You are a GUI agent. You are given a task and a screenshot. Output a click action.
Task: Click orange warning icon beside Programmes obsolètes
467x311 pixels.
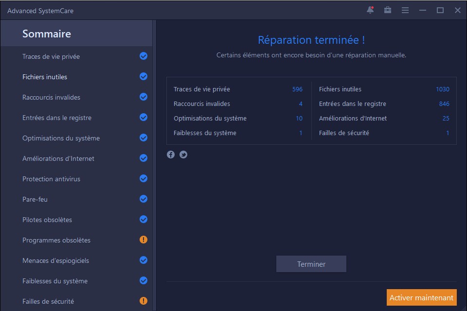143,240
